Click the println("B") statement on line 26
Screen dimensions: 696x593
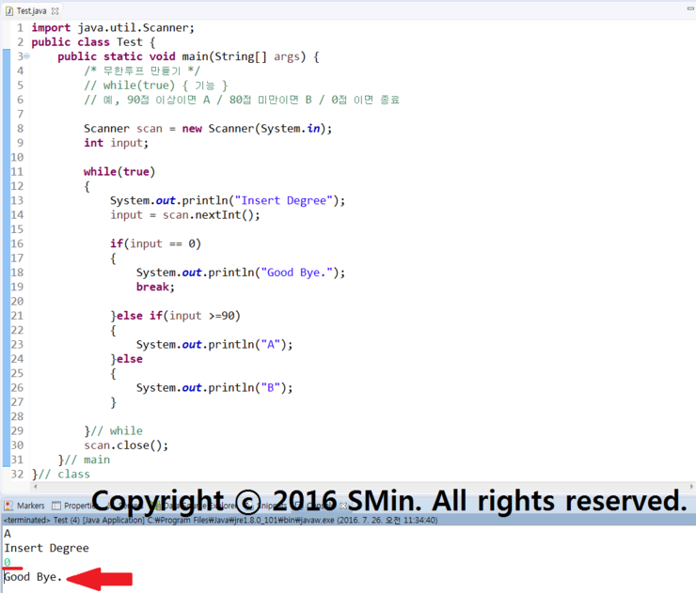click(x=214, y=387)
